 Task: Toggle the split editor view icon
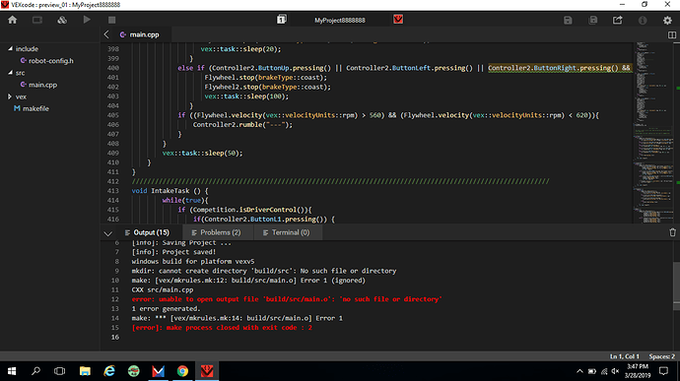672,34
